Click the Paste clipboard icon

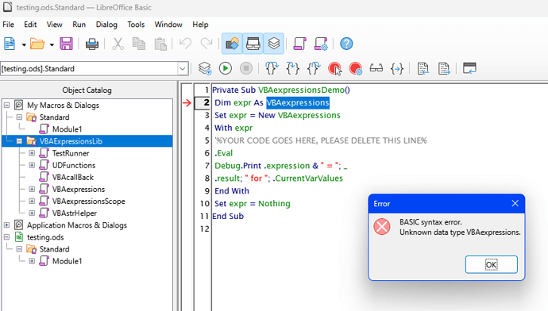pyautogui.click(x=160, y=44)
